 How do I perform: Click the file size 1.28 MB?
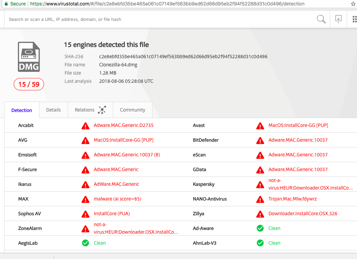(x=108, y=73)
